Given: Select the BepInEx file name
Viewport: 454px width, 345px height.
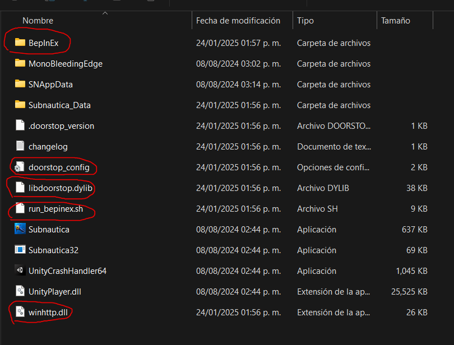Looking at the screenshot, I should pyautogui.click(x=43, y=43).
